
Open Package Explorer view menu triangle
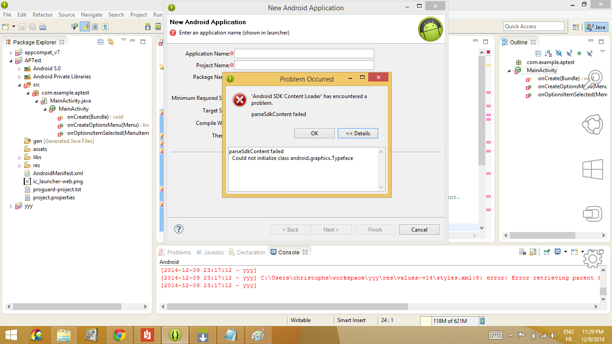(x=124, y=41)
